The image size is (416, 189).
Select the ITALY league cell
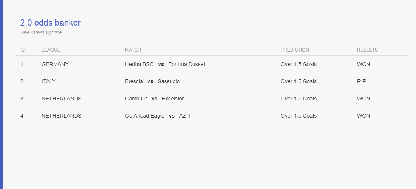click(x=49, y=81)
